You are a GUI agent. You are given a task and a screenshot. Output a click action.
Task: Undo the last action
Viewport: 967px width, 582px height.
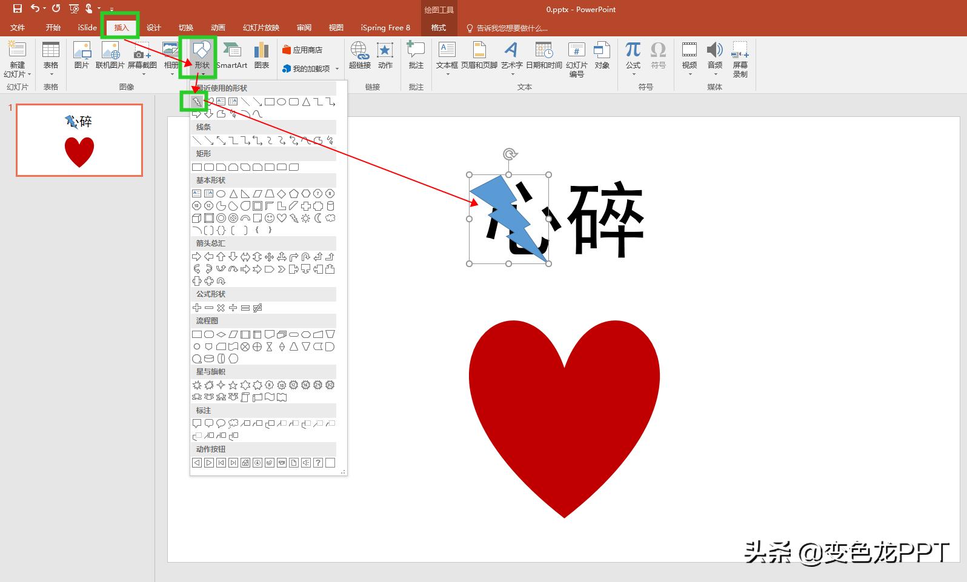click(x=35, y=8)
